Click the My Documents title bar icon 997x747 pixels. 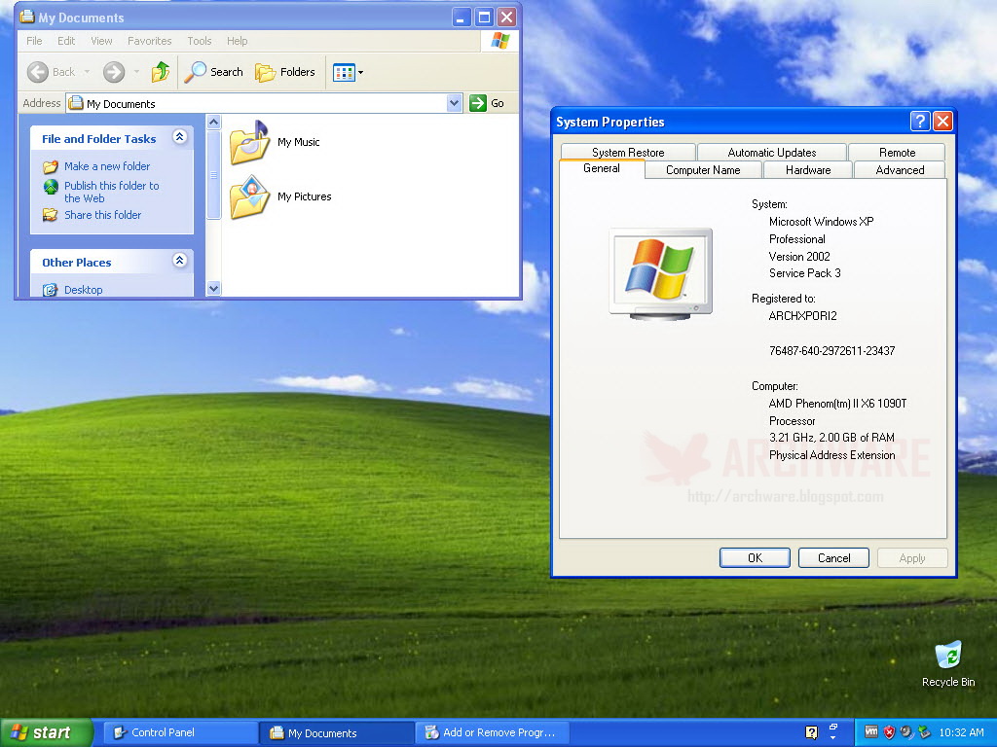click(26, 17)
